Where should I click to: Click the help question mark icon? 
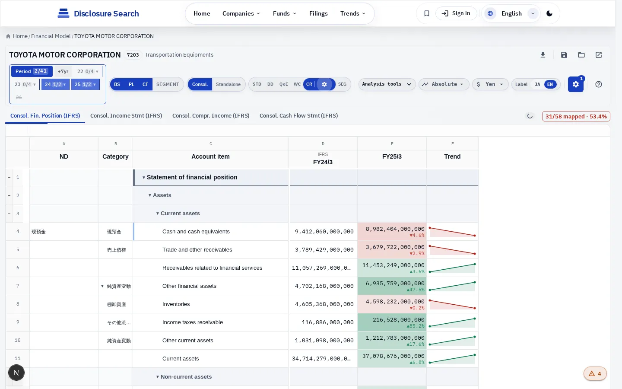599,84
